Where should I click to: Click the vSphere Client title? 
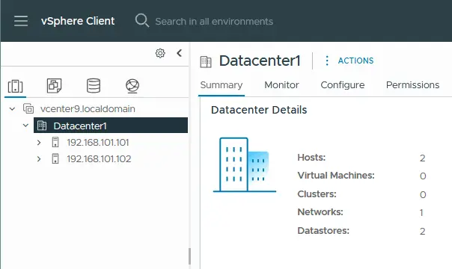(78, 21)
